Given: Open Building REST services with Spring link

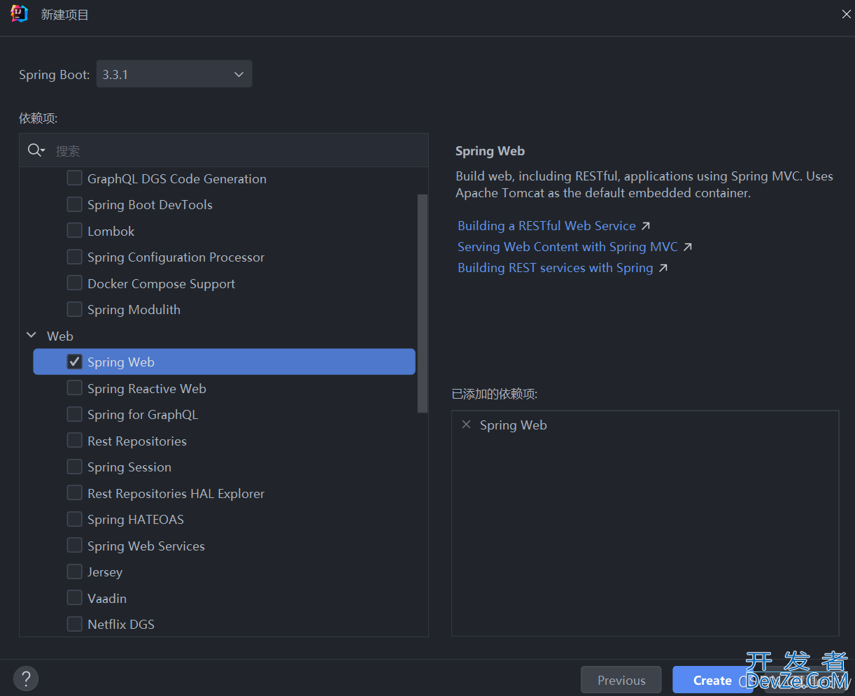Looking at the screenshot, I should (555, 268).
